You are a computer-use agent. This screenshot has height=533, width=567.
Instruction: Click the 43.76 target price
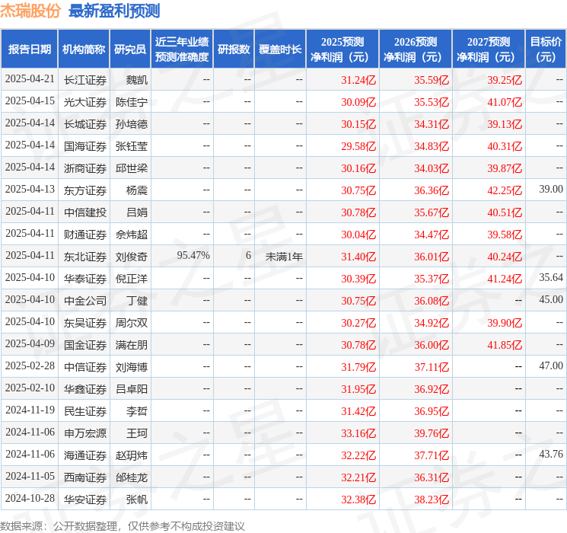pos(551,454)
